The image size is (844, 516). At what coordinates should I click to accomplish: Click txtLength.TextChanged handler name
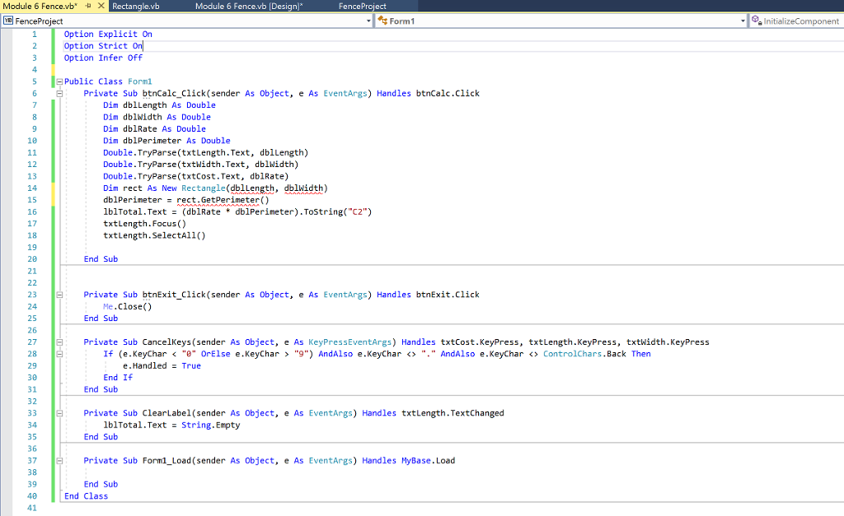click(452, 413)
